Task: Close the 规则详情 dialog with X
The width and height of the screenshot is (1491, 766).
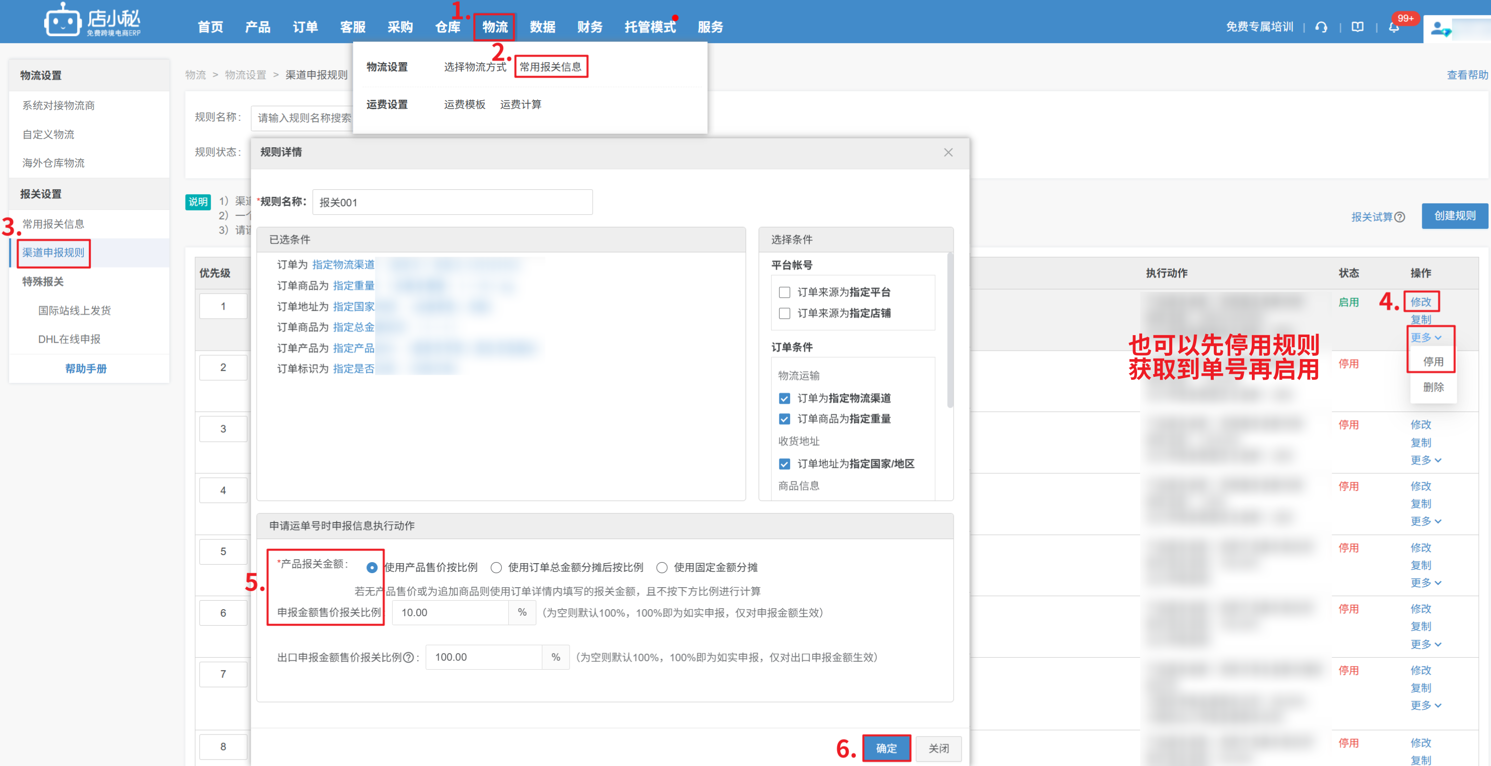Action: [x=948, y=152]
